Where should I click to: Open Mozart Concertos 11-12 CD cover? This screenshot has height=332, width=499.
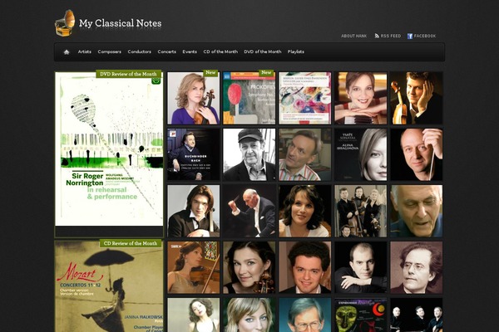109,286
